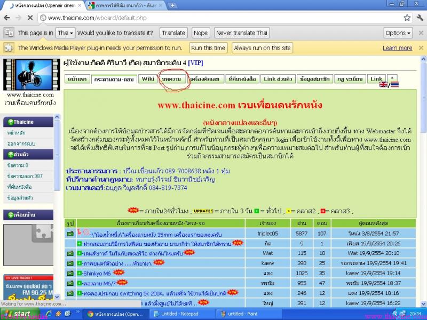The height and width of the screenshot is (320, 427).
Task: Open the ลองฉาย M6/7 thread
Action: (x=99, y=284)
